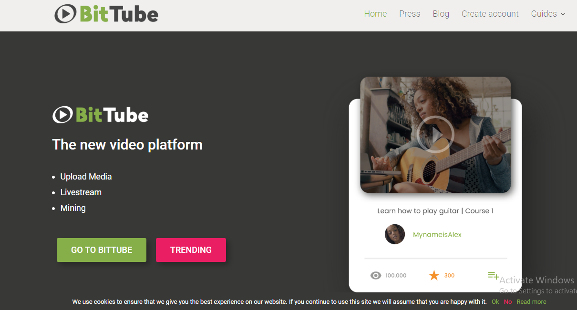Click the BitTube hero logo above the tagline

tap(101, 115)
